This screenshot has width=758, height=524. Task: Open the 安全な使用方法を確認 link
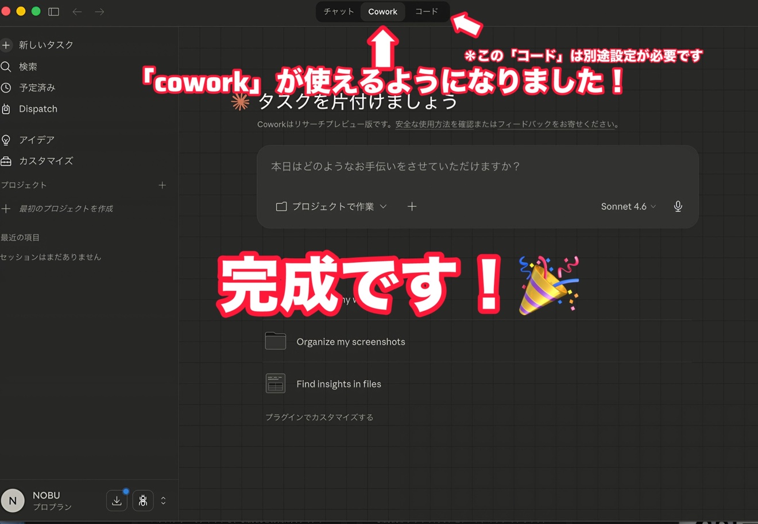click(x=434, y=124)
